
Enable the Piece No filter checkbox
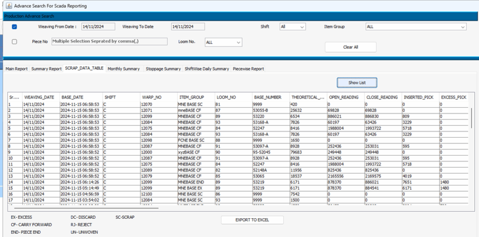click(x=15, y=42)
